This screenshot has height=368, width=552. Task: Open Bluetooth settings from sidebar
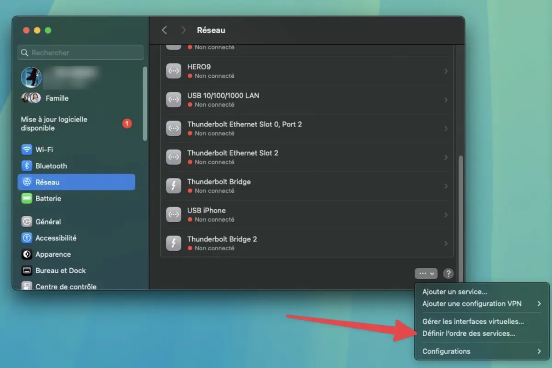click(26, 166)
